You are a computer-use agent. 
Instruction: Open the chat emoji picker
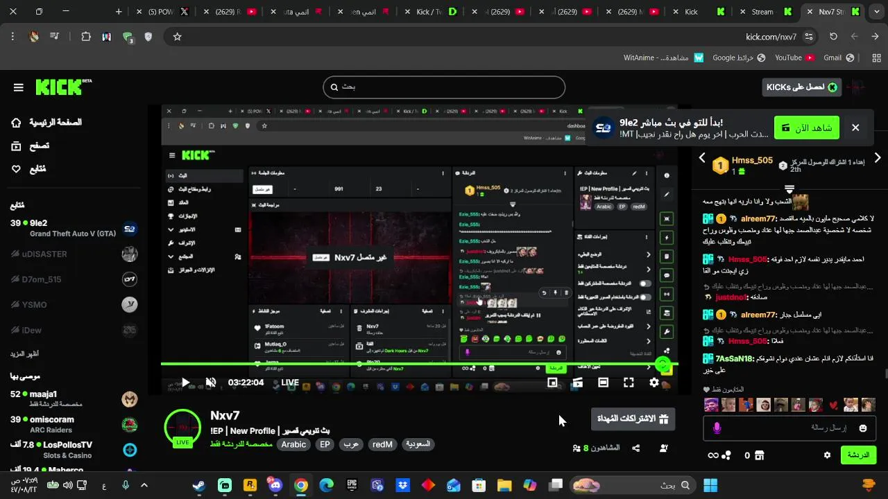coord(863,428)
